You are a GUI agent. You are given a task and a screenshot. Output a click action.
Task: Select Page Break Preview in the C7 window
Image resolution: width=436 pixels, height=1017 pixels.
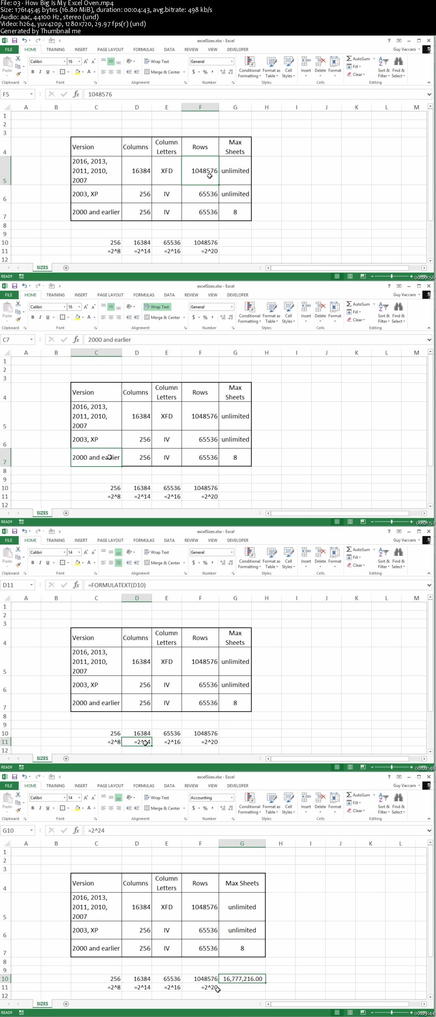pos(363,521)
